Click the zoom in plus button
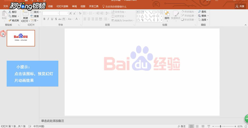Image resolution: width=248 pixels, height=128 pixels. [235, 126]
